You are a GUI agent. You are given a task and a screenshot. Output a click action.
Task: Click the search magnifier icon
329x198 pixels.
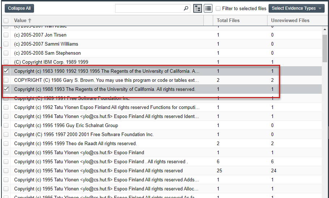point(186,8)
